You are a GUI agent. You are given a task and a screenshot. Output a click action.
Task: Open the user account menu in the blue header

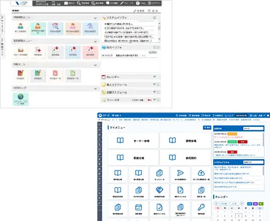coord(257,115)
